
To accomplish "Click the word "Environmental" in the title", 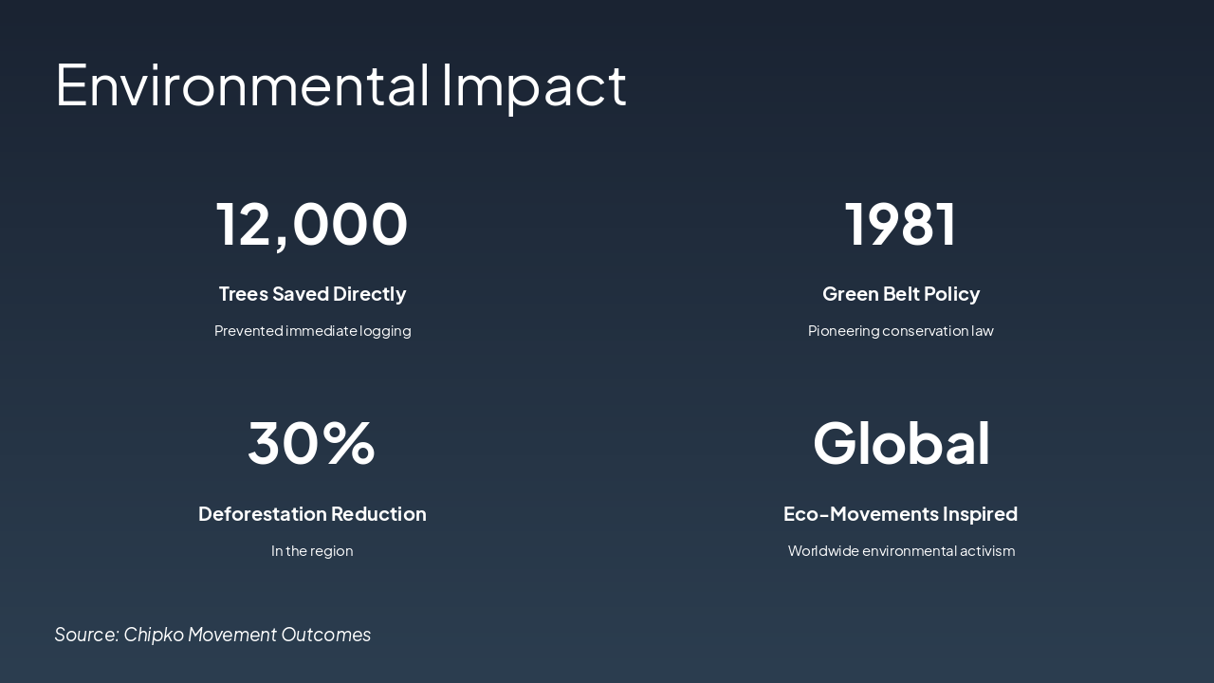I will click(x=243, y=84).
